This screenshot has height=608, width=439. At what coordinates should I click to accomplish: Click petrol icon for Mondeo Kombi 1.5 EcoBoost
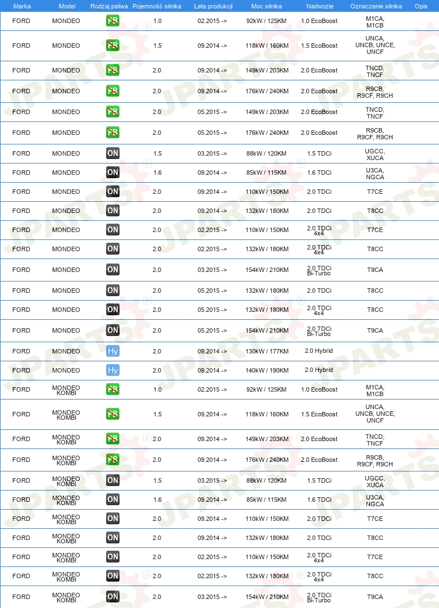(113, 414)
